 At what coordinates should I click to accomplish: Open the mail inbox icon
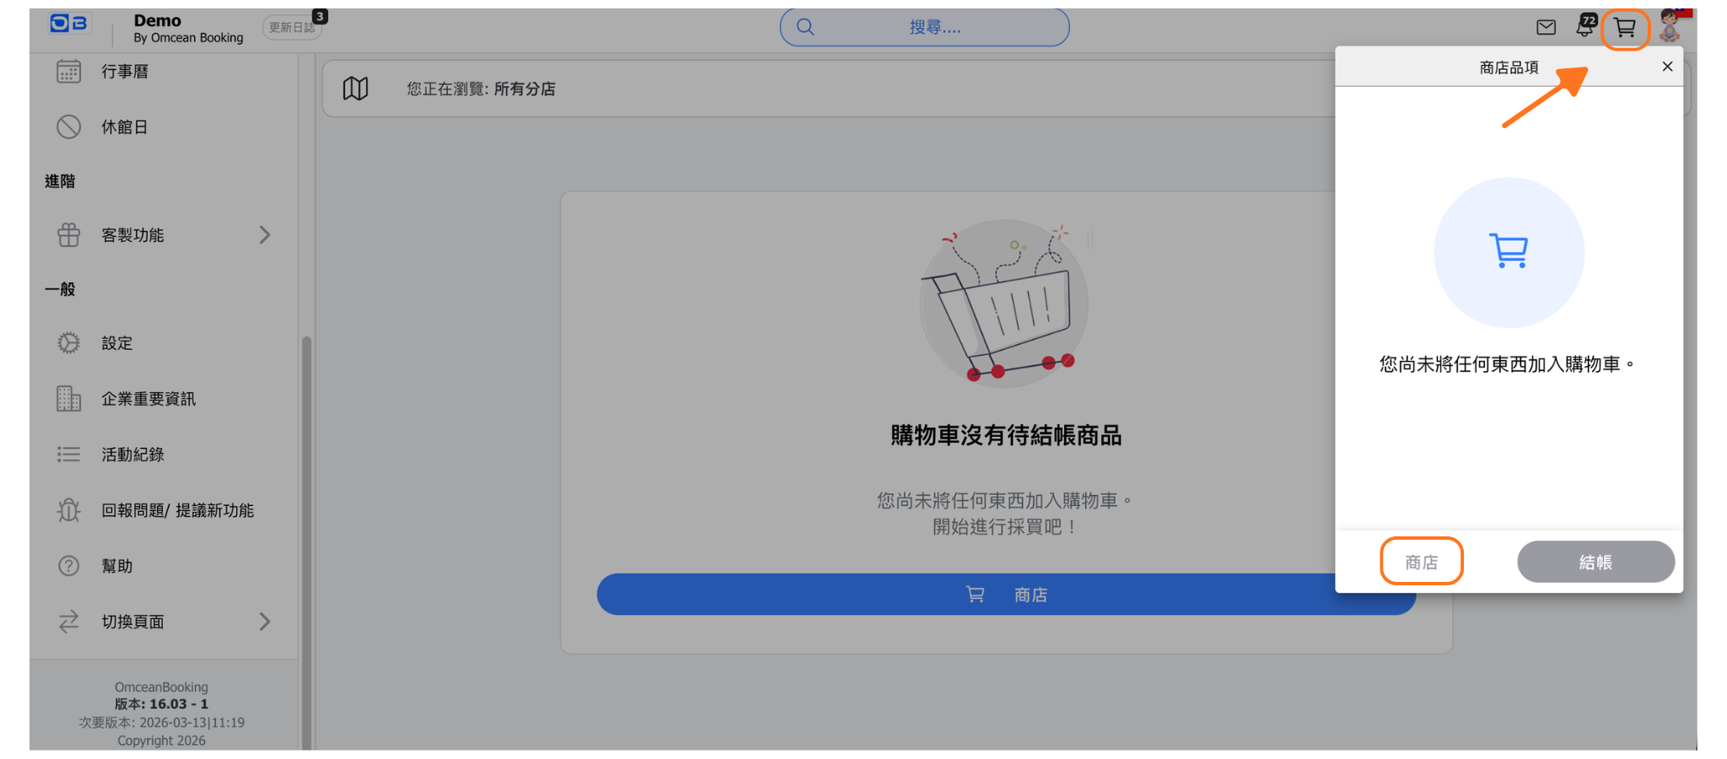(1546, 28)
